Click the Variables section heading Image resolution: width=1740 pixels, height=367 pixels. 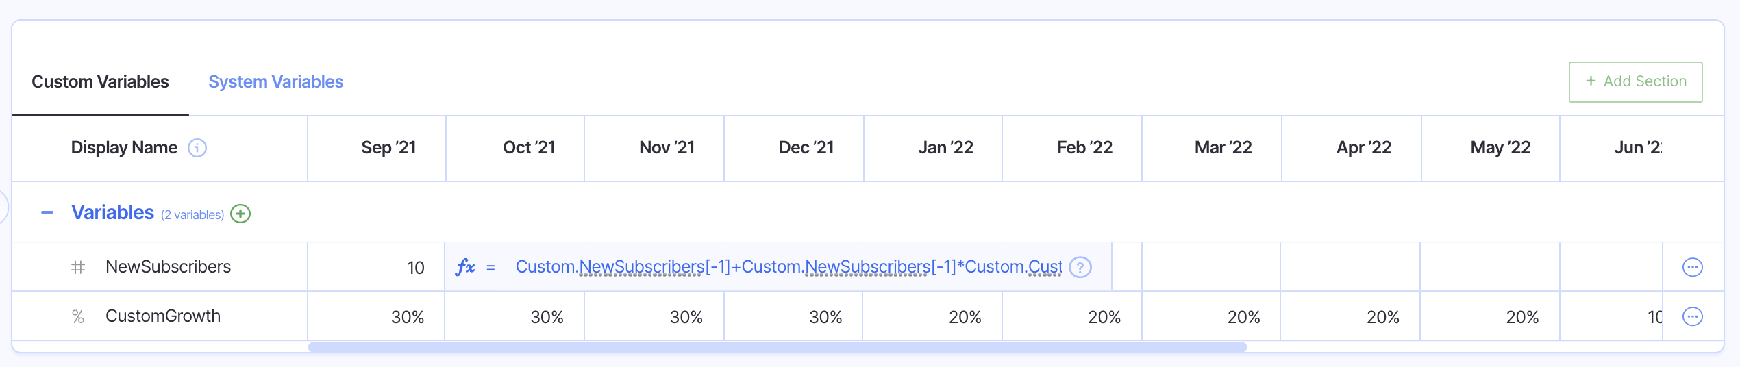pos(113,213)
